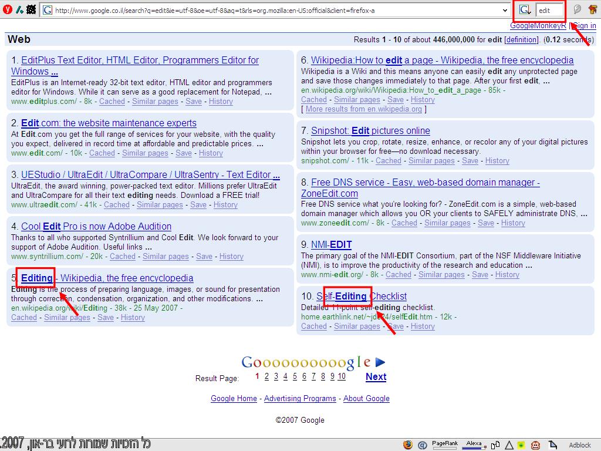This screenshot has width=601, height=451.
Task: Click Similar pages for the NMI-EDIT result
Action: [441, 275]
